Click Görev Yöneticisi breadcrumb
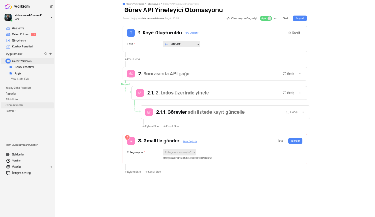375x217 pixels. tap(135, 4)
